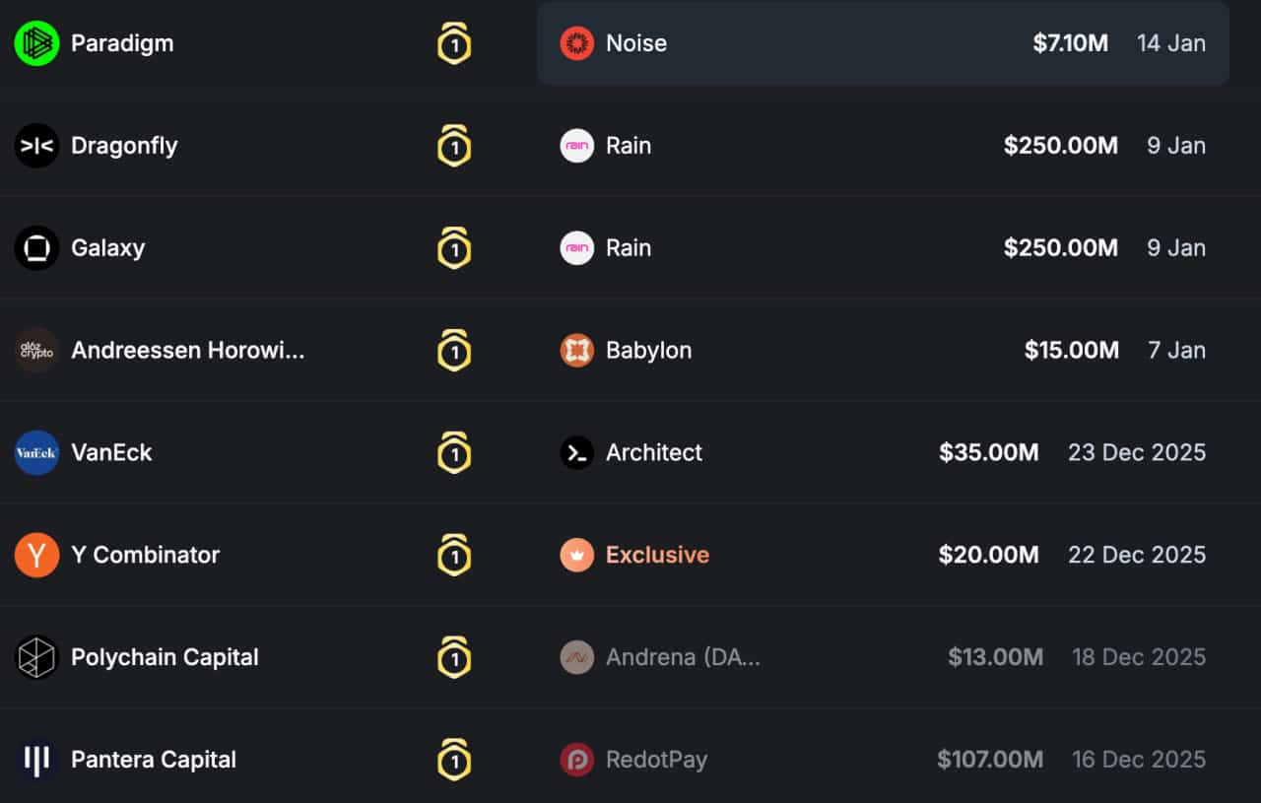The image size is (1261, 803).
Task: Select the highlighted Noise $7.10M round
Action: tap(883, 43)
